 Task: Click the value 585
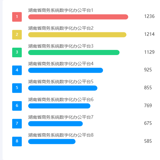(148, 141)
